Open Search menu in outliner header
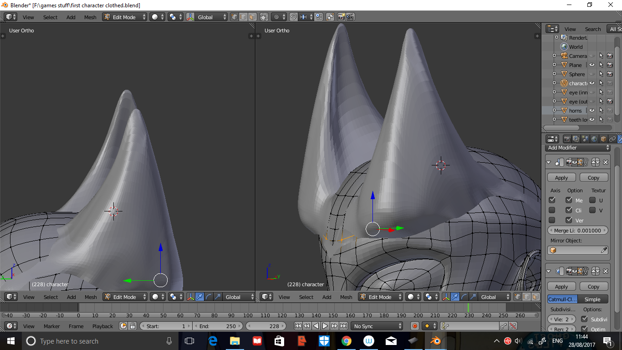Image resolution: width=622 pixels, height=350 pixels. tap(593, 29)
